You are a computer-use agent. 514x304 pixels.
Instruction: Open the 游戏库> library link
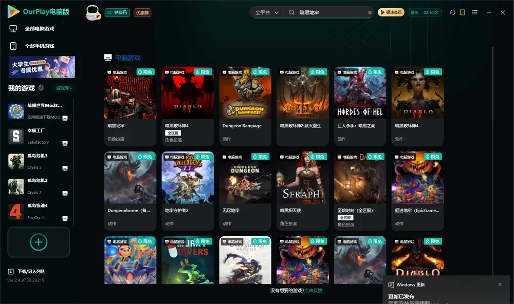click(x=64, y=88)
